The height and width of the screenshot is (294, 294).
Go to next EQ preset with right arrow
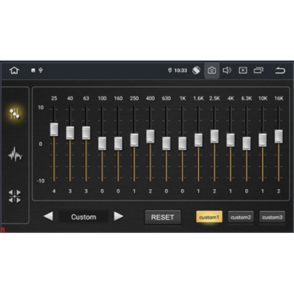(x=119, y=216)
